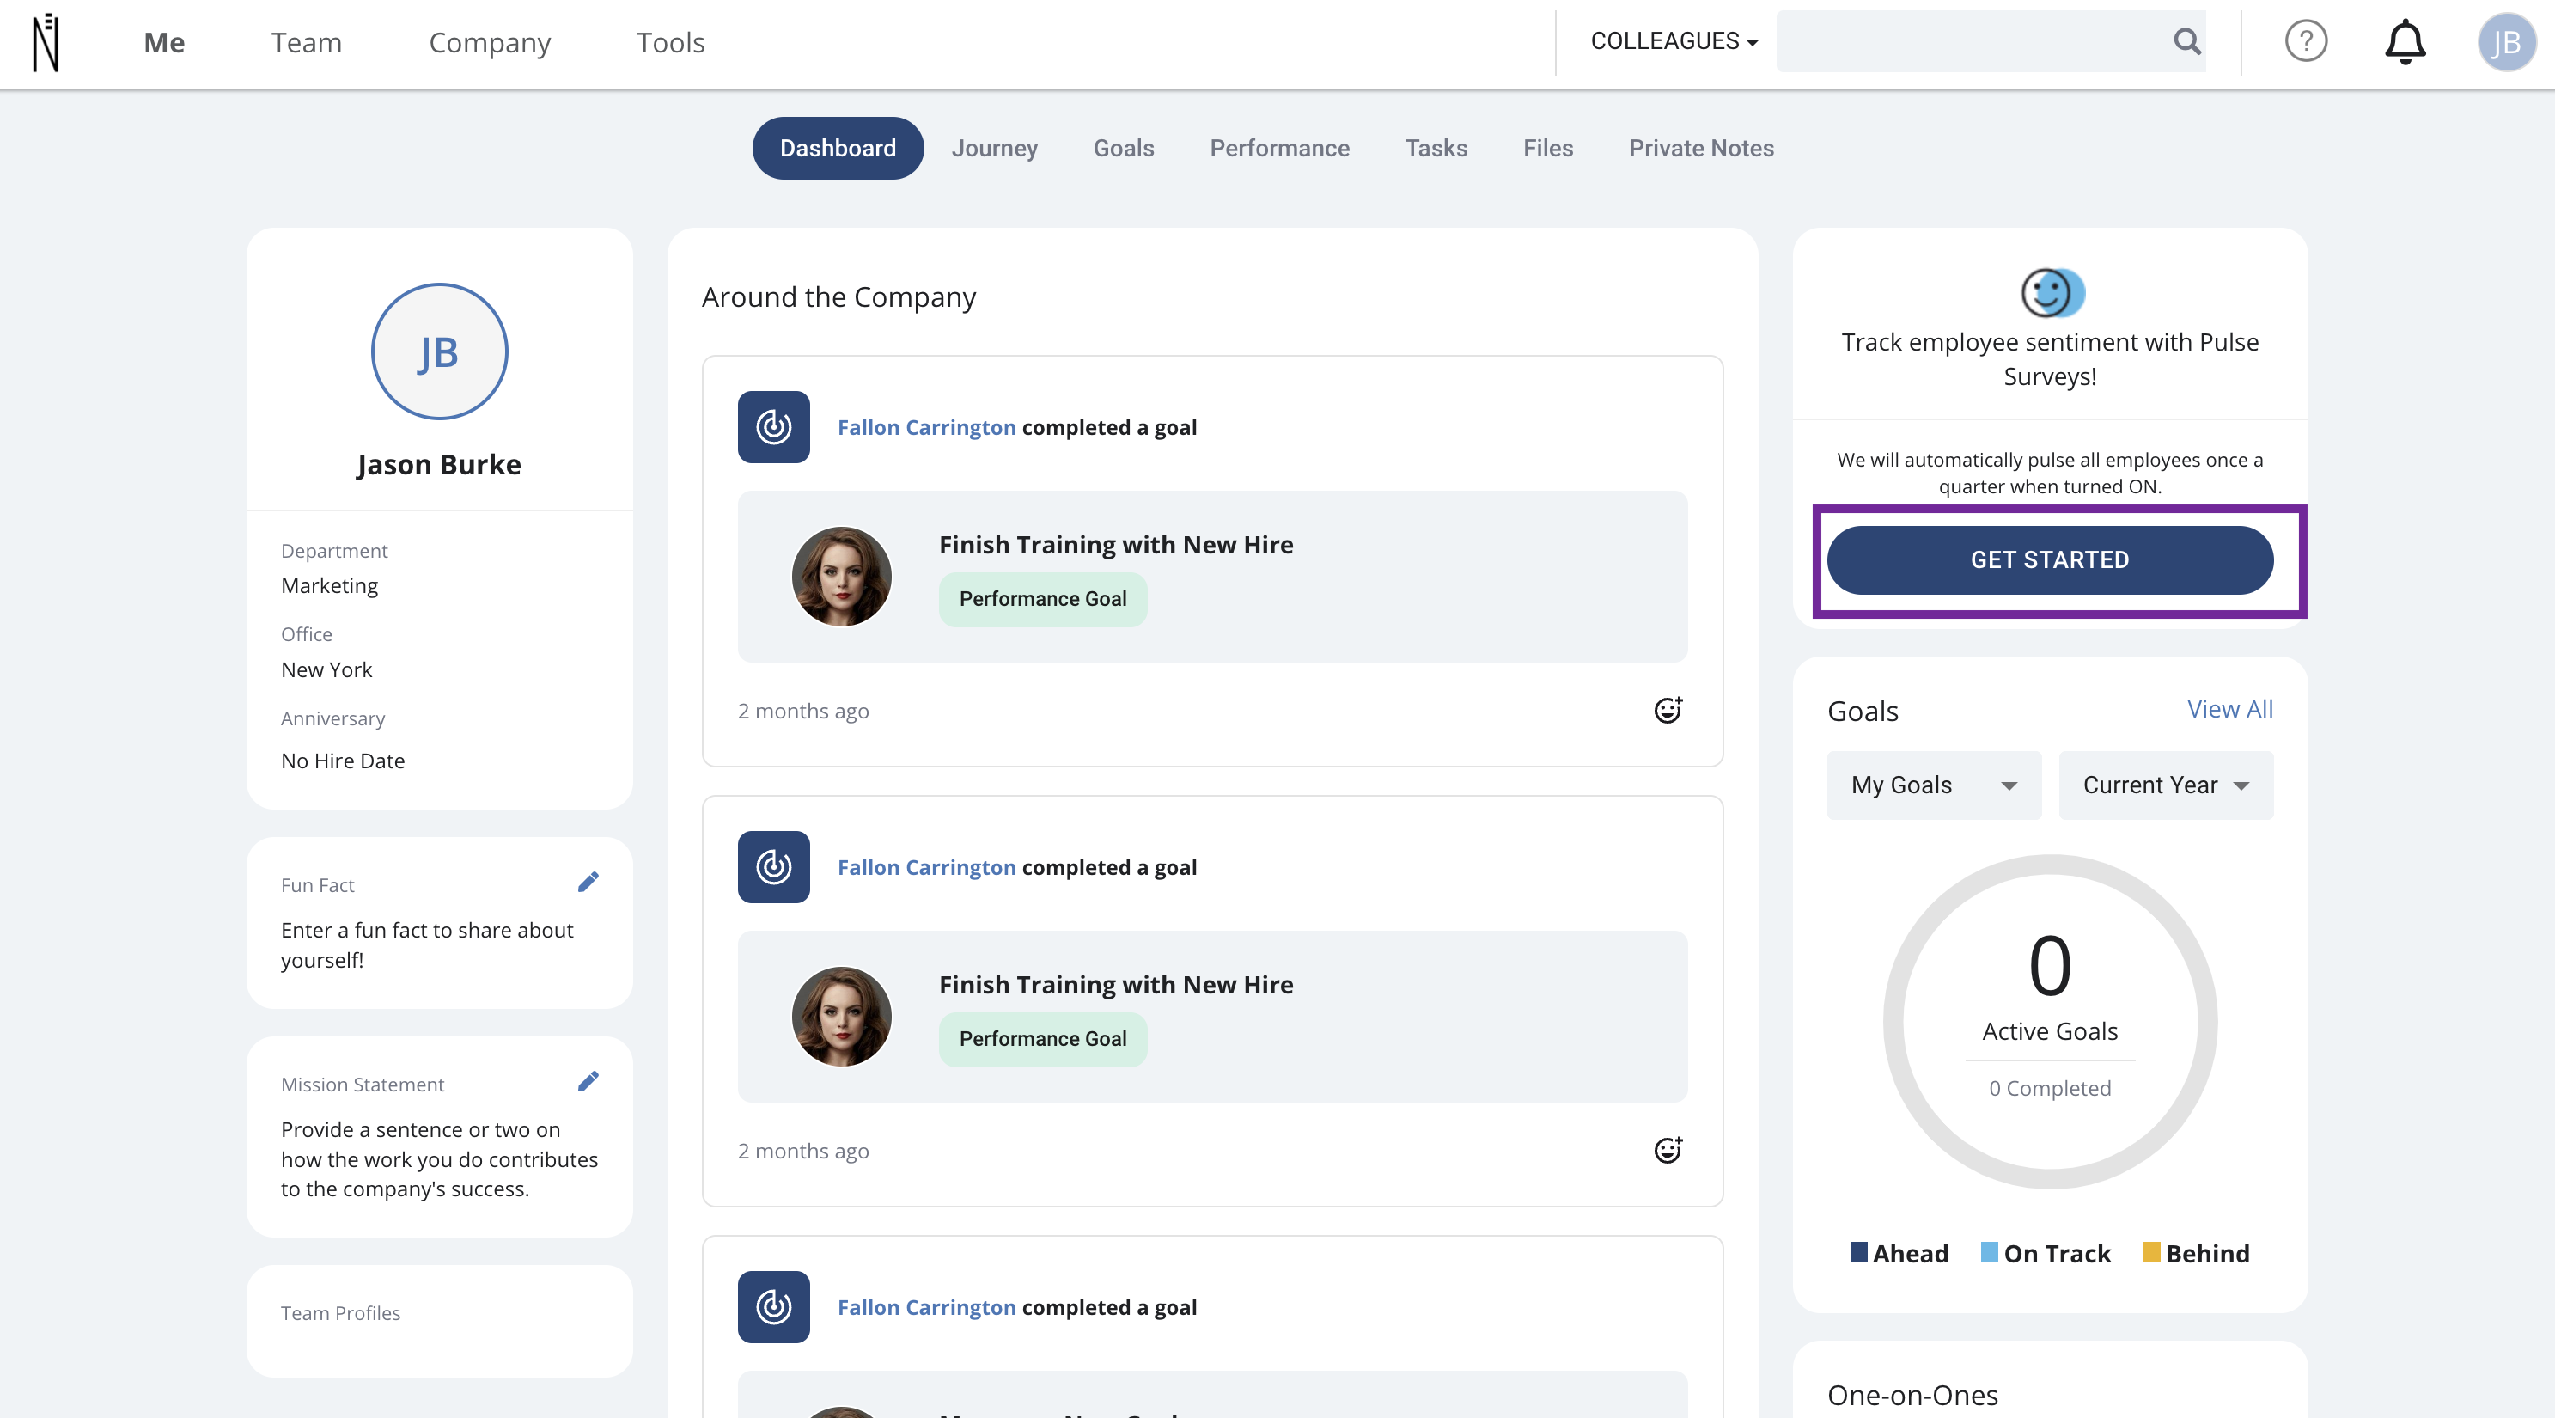Open the Me menu
This screenshot has width=2555, height=1418.
[x=163, y=43]
